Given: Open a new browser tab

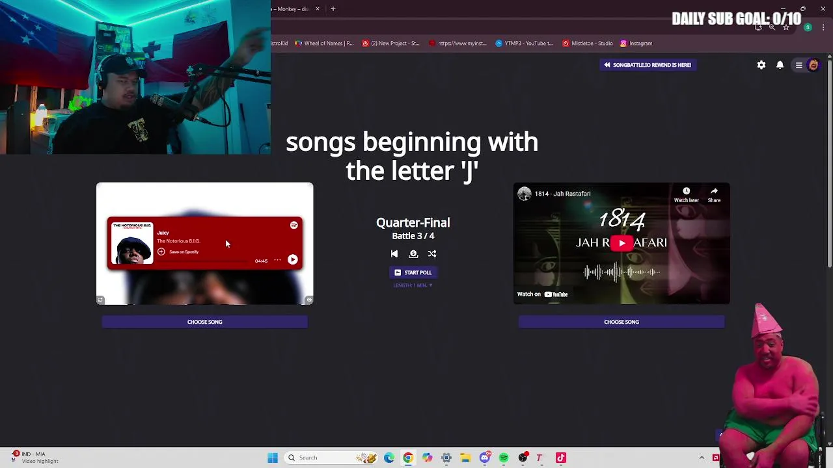Looking at the screenshot, I should pos(333,9).
